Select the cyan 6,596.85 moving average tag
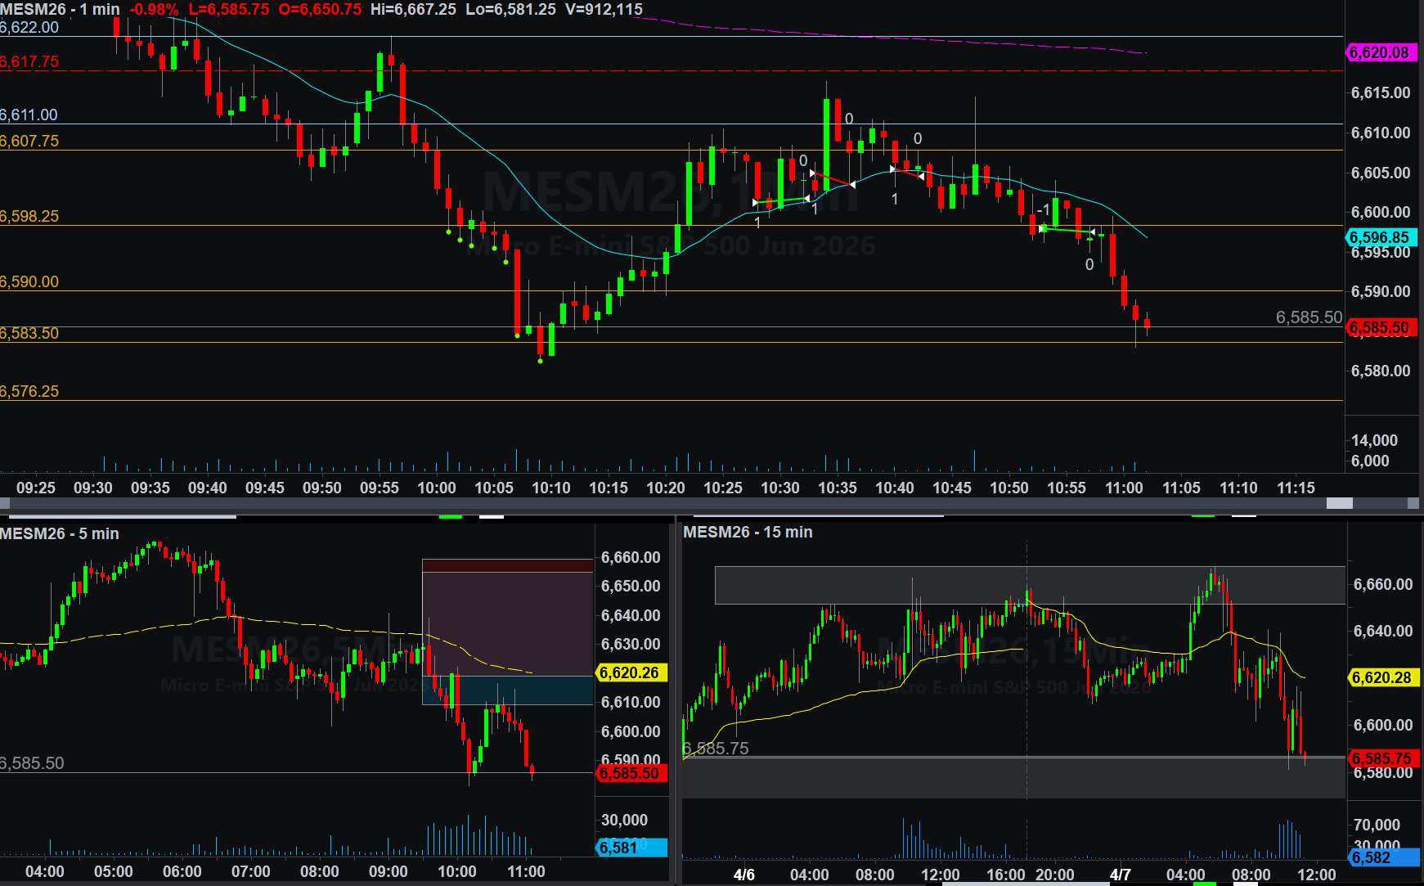1424x886 pixels. [x=1379, y=237]
